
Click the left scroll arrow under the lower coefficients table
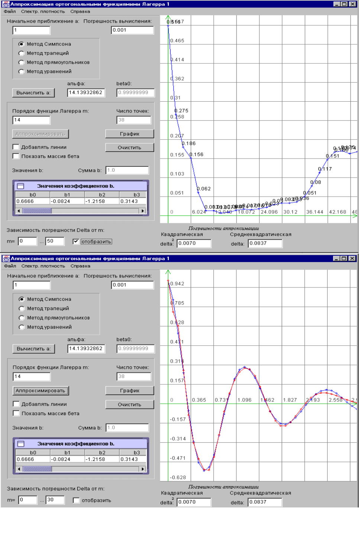click(19, 469)
